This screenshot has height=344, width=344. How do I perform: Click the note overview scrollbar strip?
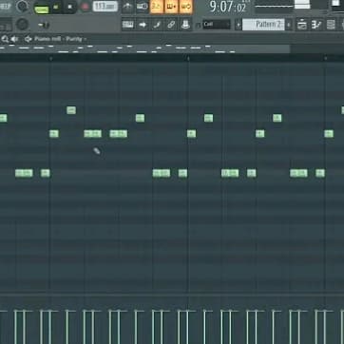[x=145, y=48]
